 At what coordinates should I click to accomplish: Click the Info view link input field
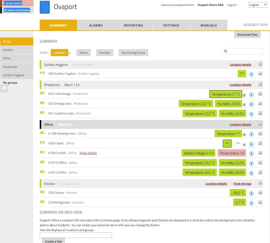(76, 235)
